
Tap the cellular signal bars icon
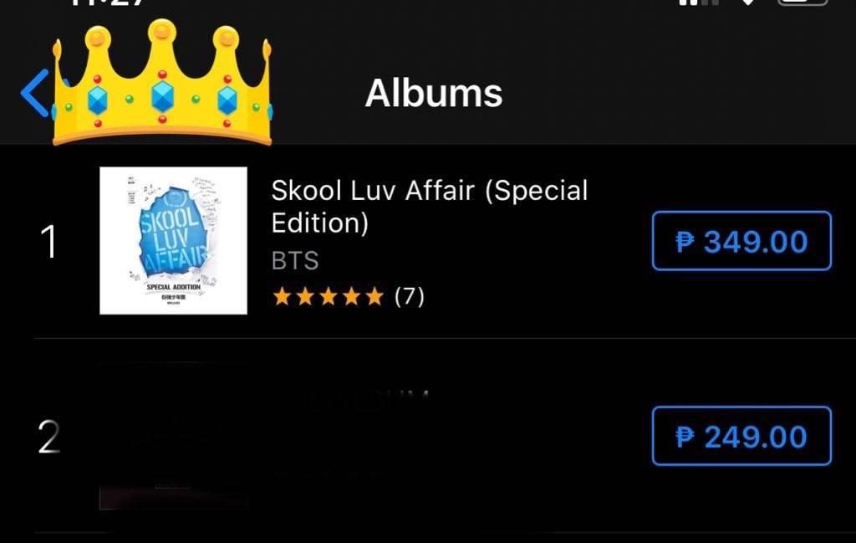(699, 3)
